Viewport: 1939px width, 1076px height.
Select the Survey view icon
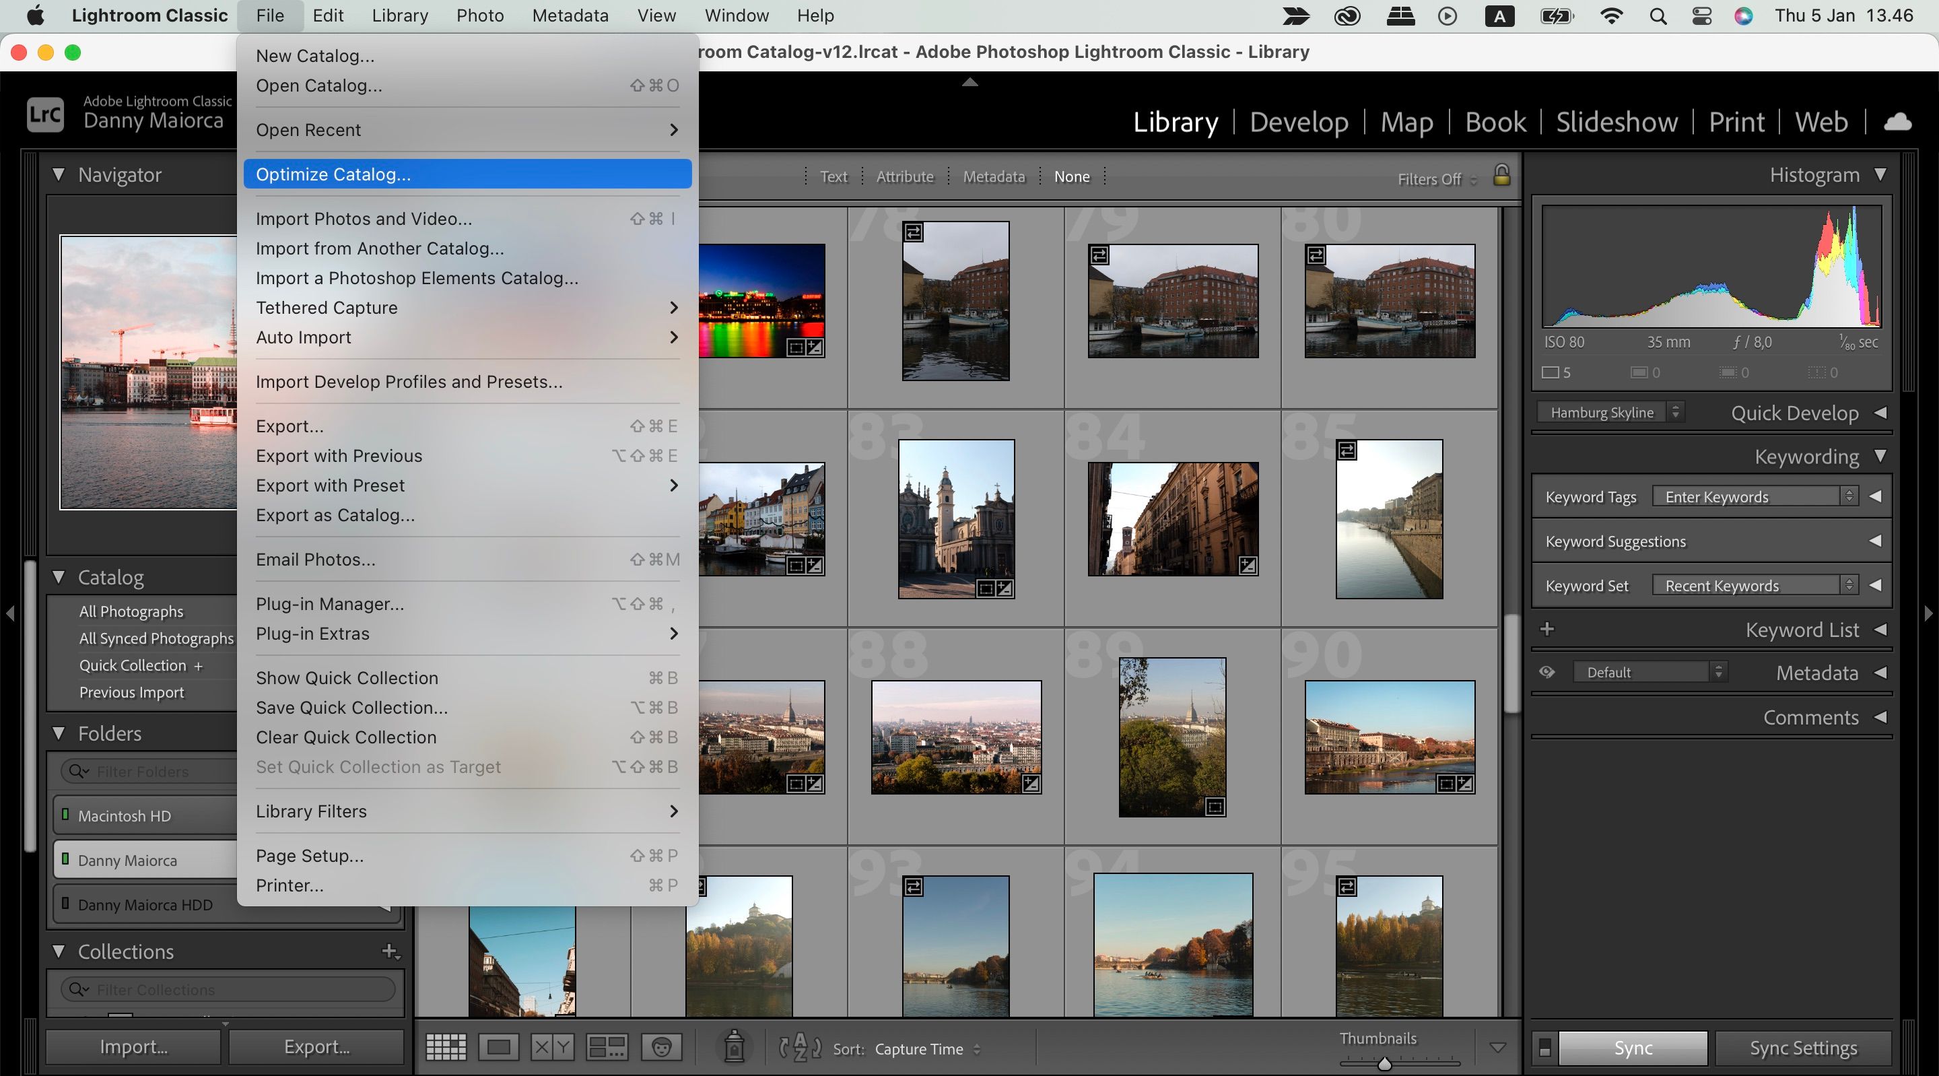[606, 1048]
